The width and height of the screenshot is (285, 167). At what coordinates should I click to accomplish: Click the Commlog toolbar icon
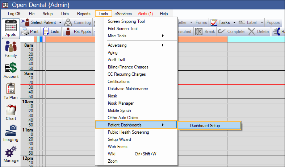click(x=68, y=22)
